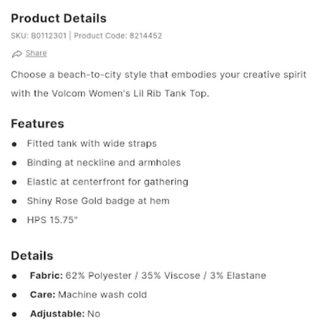Click the Features heading
This screenshot has height=328, width=328.
pyautogui.click(x=37, y=124)
